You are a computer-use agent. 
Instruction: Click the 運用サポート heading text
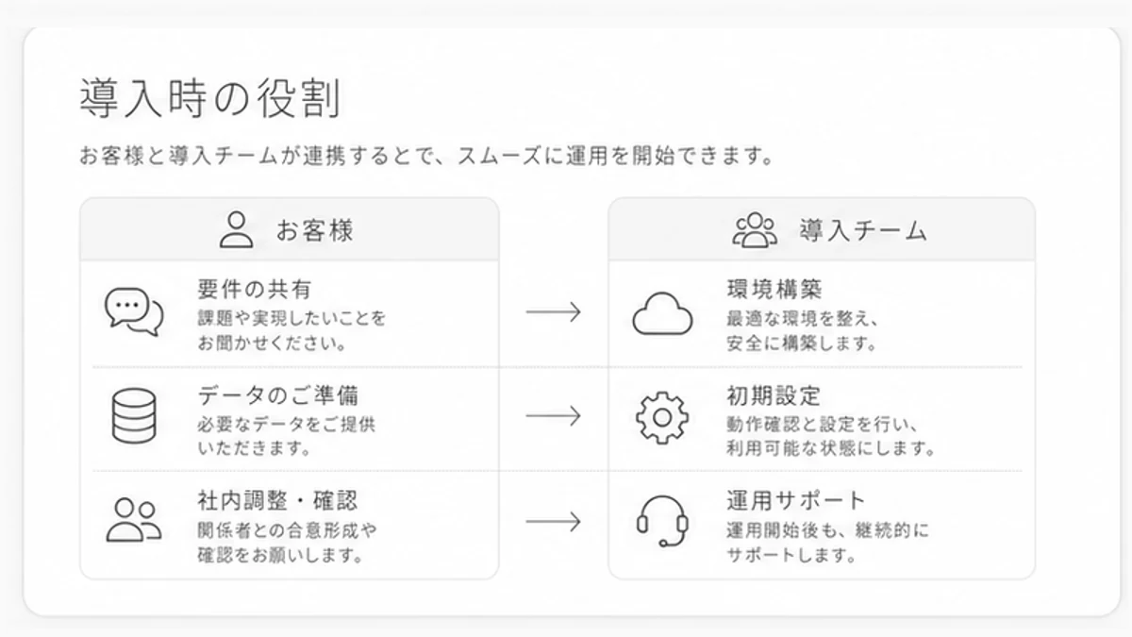[796, 499]
